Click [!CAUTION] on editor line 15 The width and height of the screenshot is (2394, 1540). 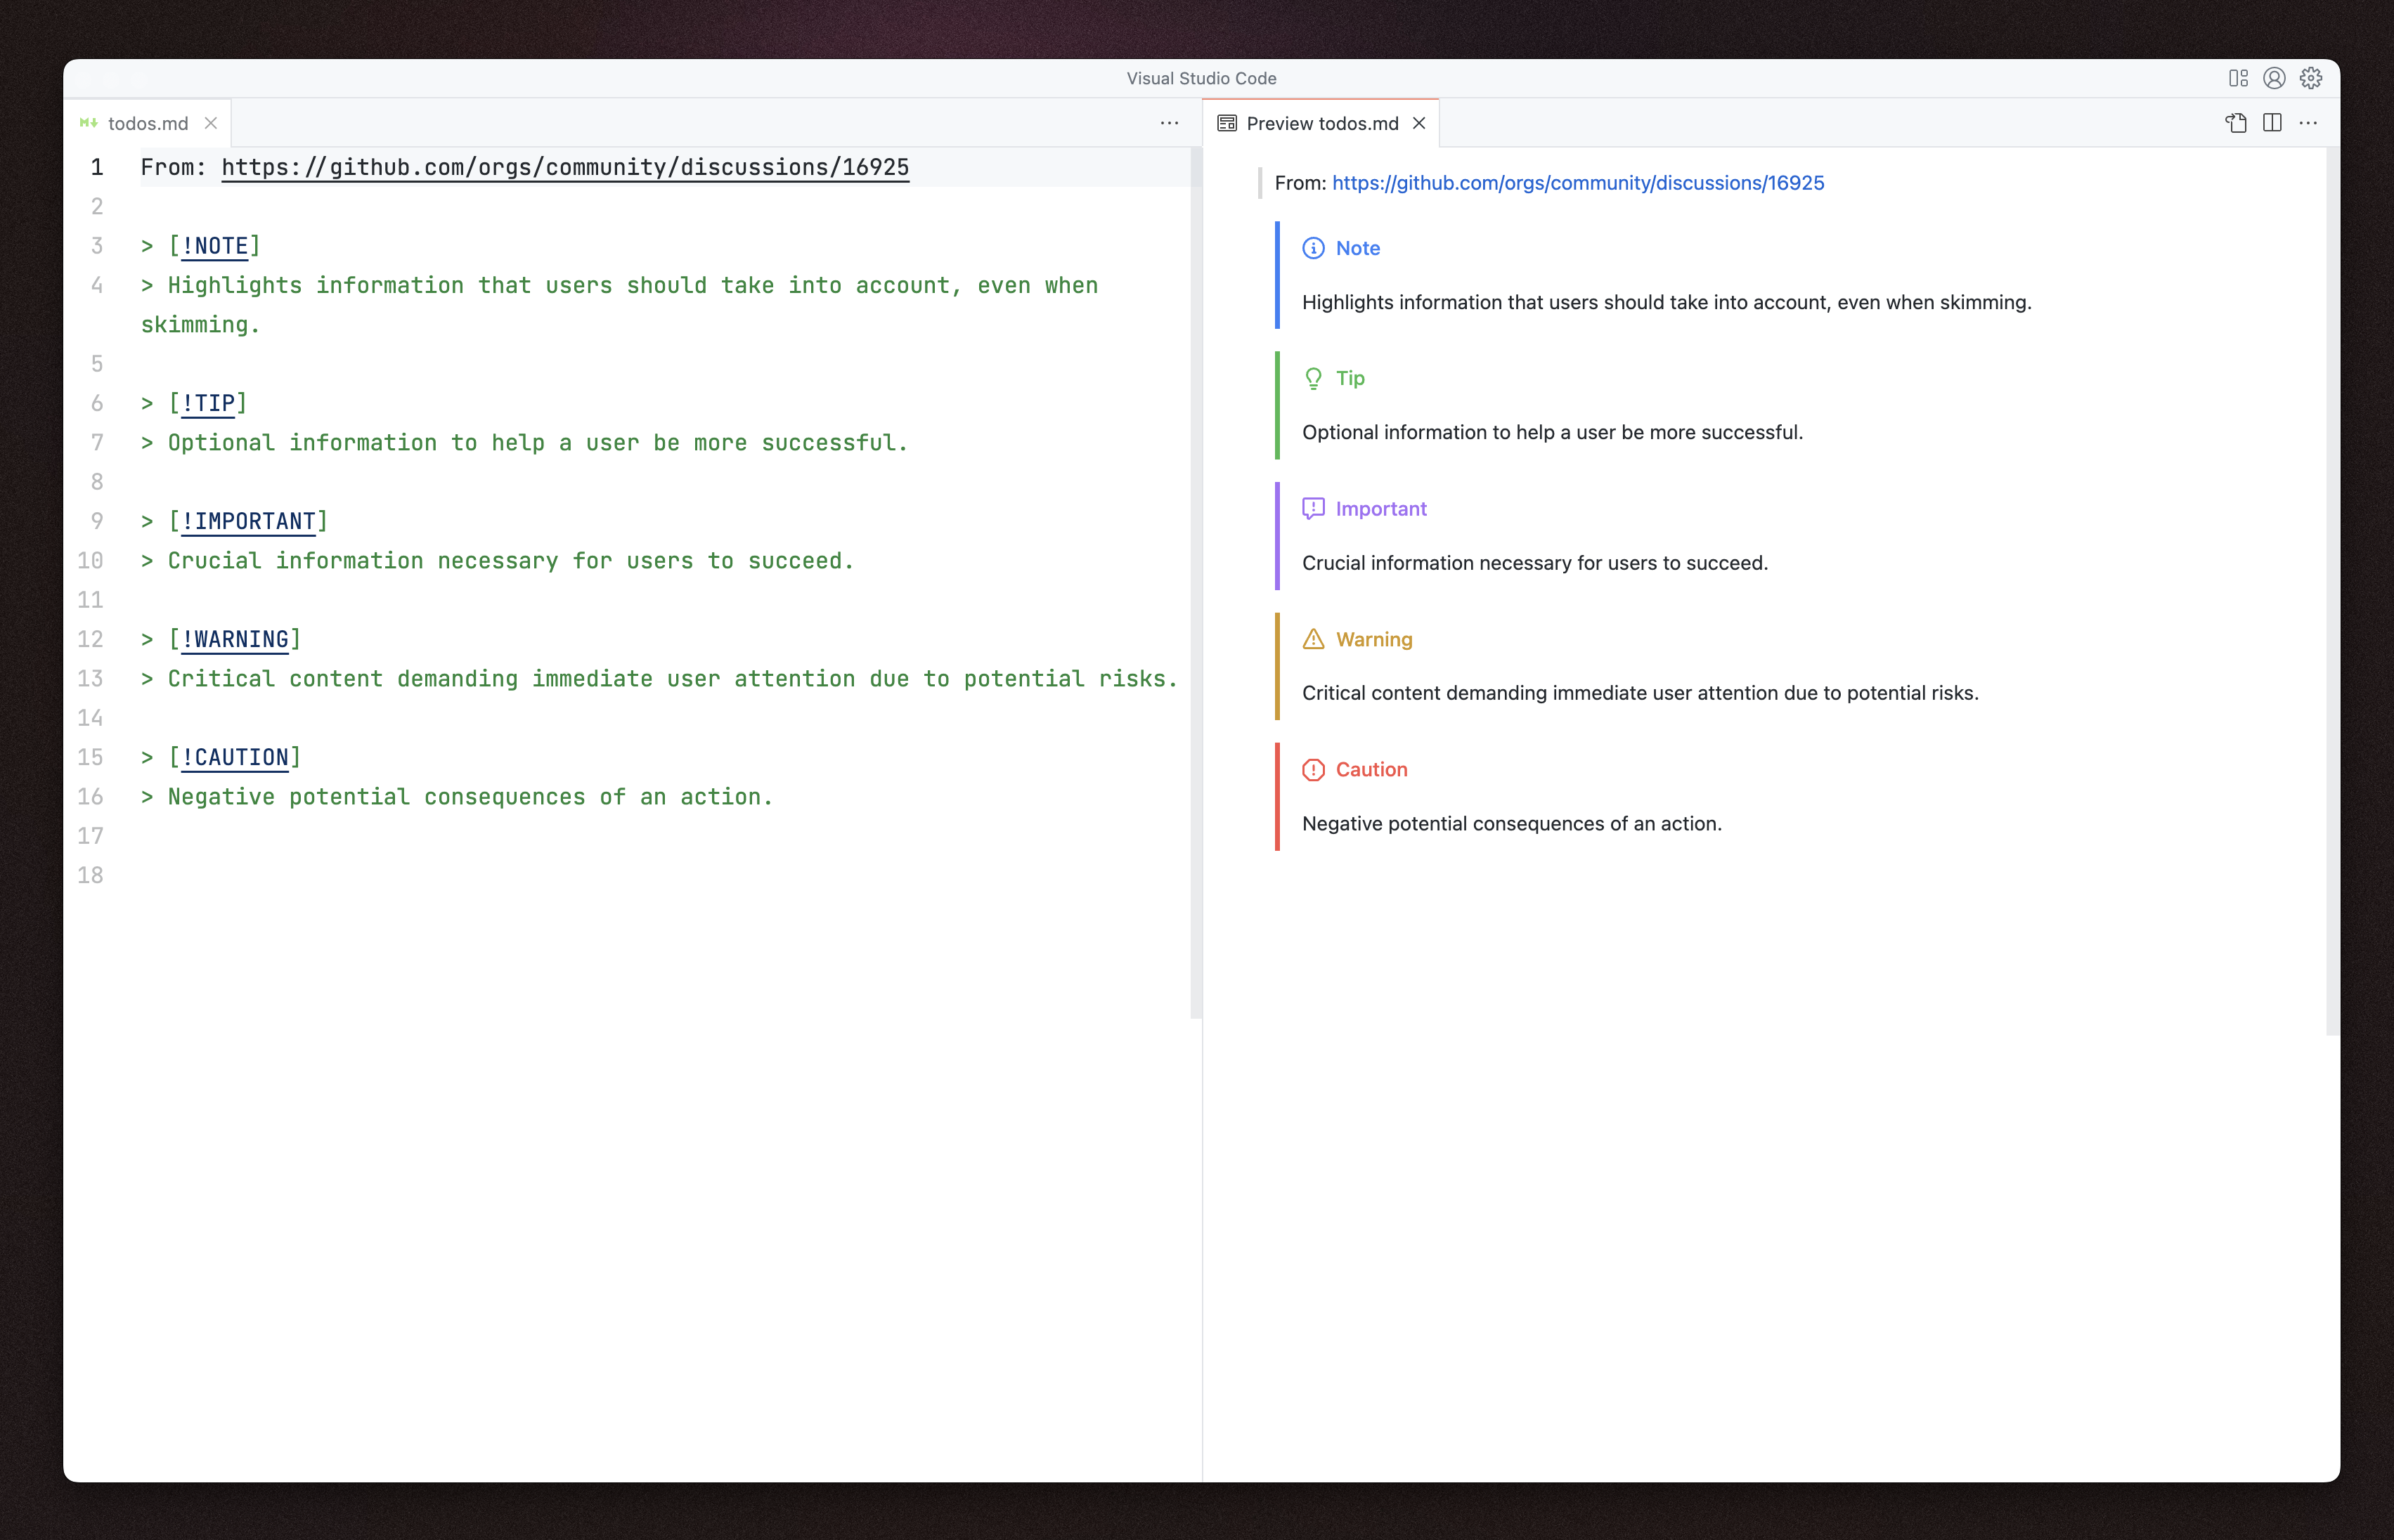point(234,757)
